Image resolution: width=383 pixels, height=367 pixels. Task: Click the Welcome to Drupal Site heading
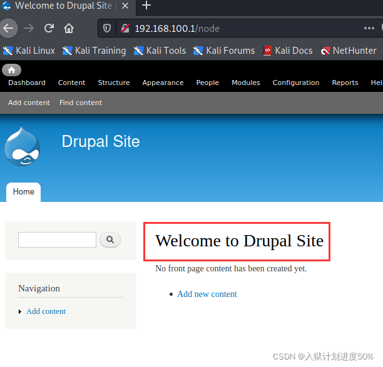[239, 241]
